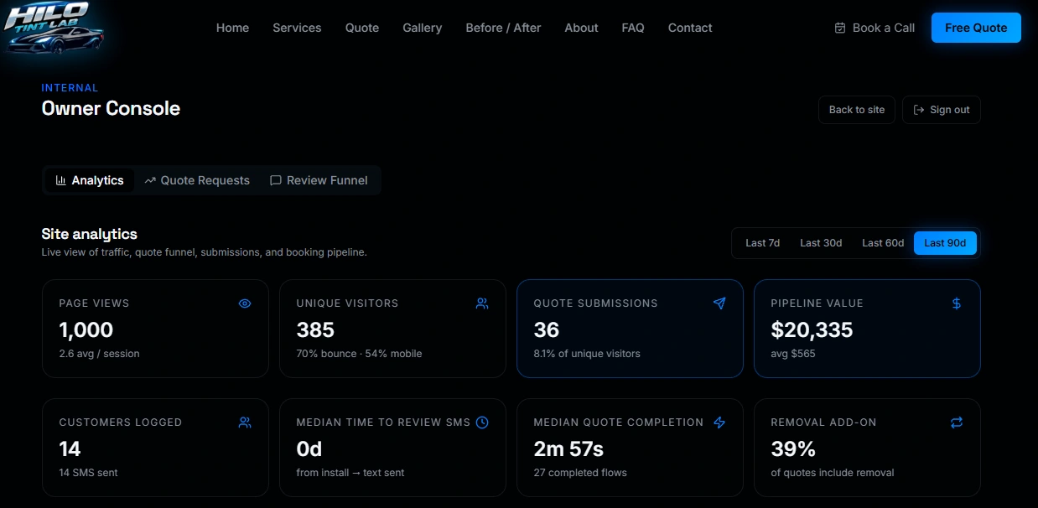
Task: Click the '27 completed flows' text
Action: click(x=580, y=473)
